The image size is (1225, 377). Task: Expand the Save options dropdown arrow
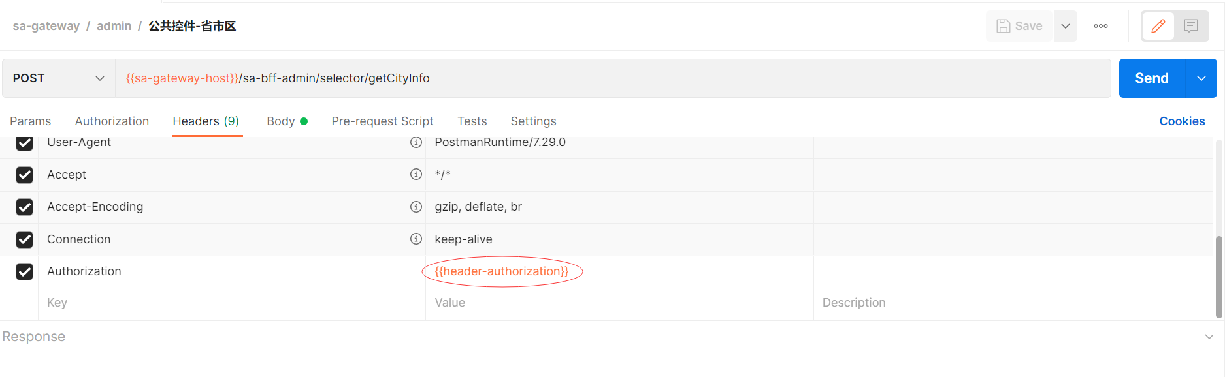click(x=1066, y=26)
